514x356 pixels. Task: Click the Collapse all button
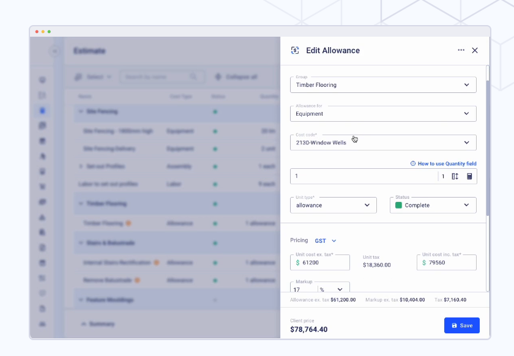tap(236, 77)
